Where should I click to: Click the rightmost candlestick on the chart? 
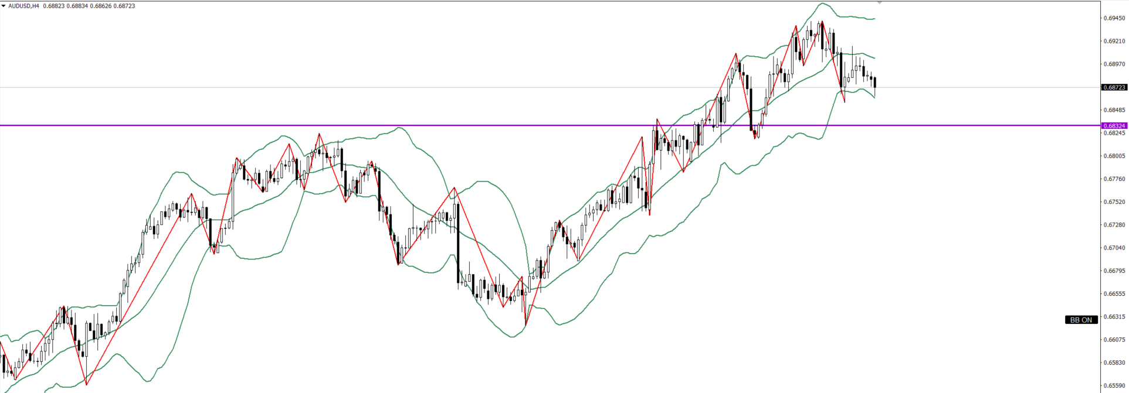click(x=875, y=83)
